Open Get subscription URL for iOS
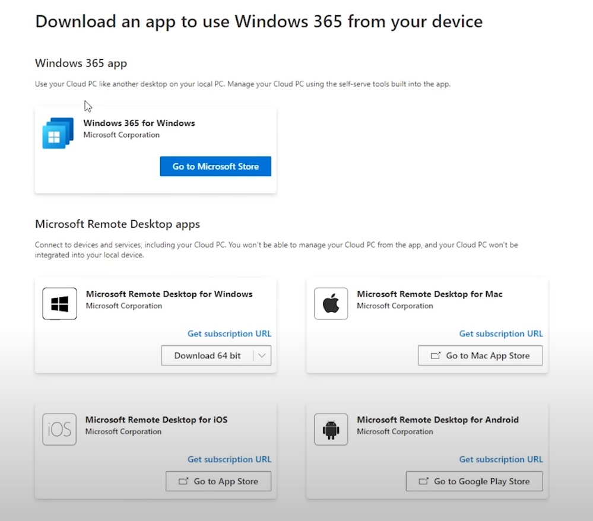Screen dimensions: 593x521 point(229,459)
